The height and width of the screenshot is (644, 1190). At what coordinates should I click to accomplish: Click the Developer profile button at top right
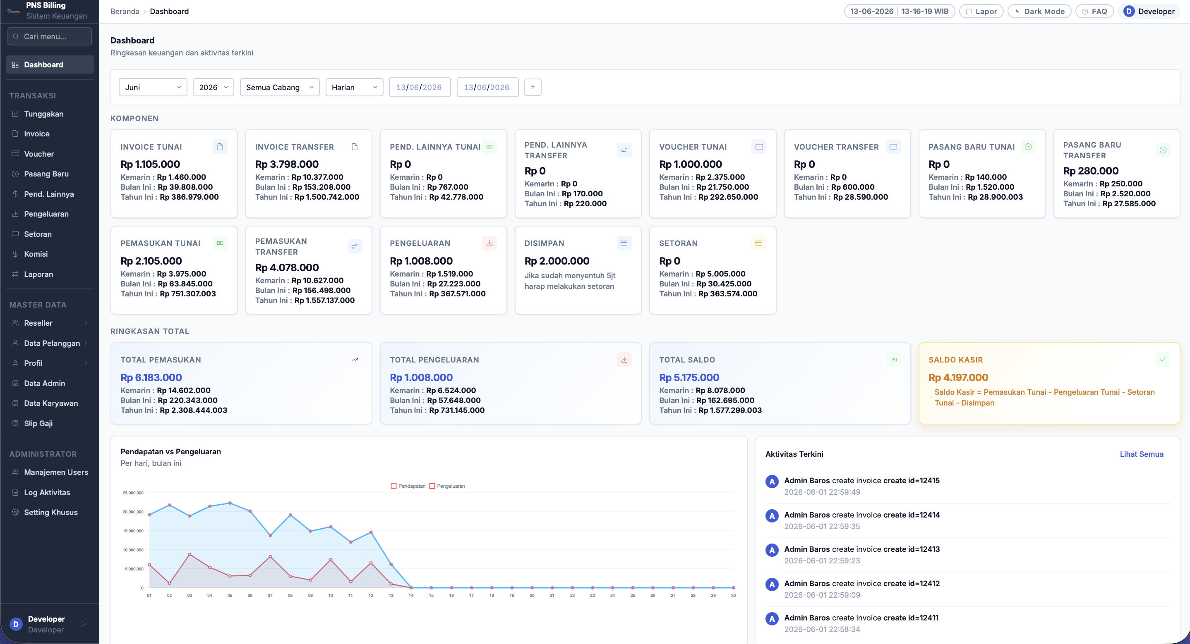tap(1149, 12)
